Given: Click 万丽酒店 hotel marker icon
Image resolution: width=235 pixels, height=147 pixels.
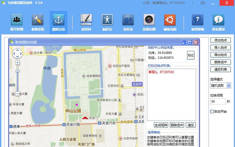Looking at the screenshot, I should pyautogui.click(x=132, y=60).
